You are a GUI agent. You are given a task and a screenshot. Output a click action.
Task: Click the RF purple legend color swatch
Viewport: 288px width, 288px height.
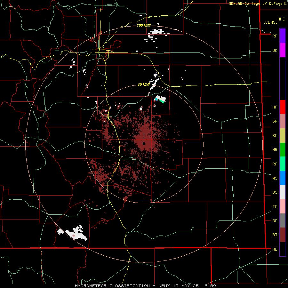point(283,36)
